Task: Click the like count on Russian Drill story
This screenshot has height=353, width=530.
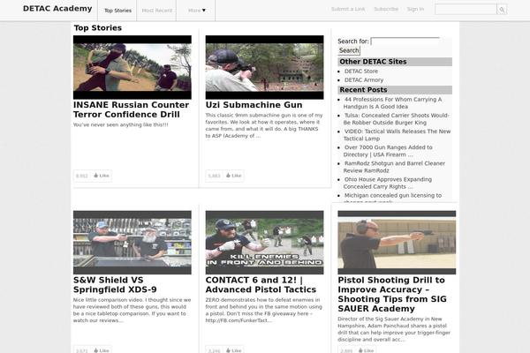Action: pyautogui.click(x=82, y=176)
